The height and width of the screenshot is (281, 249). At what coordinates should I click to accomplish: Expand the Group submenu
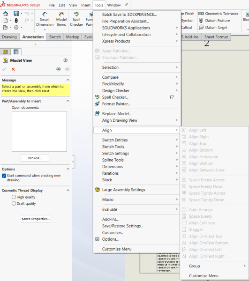214,266
